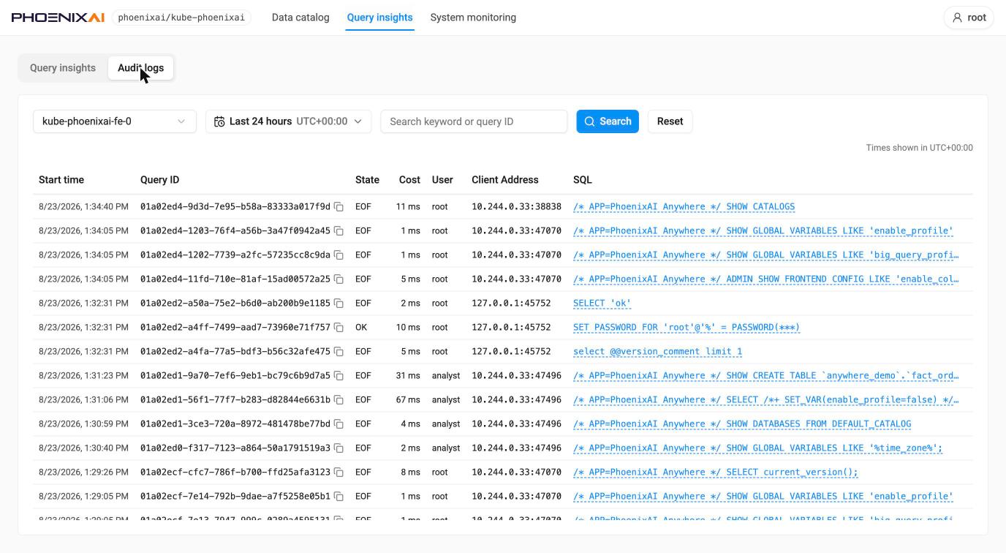The height and width of the screenshot is (553, 1006).
Task: Click the Query ID column header
Action: coord(159,180)
